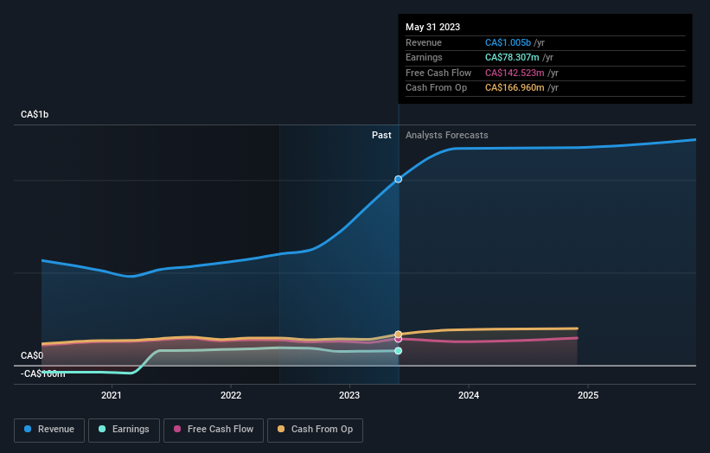This screenshot has width=710, height=453.
Task: Toggle the Cash From Op legend button
Action: 315,430
